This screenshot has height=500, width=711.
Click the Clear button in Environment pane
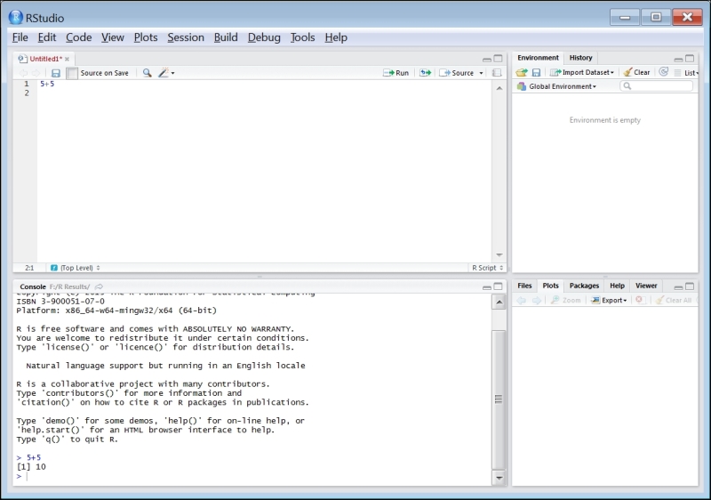(636, 73)
